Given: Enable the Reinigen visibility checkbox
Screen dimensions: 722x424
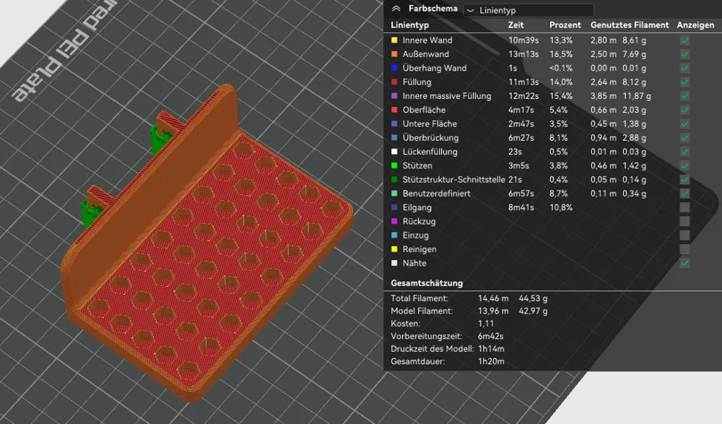Looking at the screenshot, I should coord(684,249).
